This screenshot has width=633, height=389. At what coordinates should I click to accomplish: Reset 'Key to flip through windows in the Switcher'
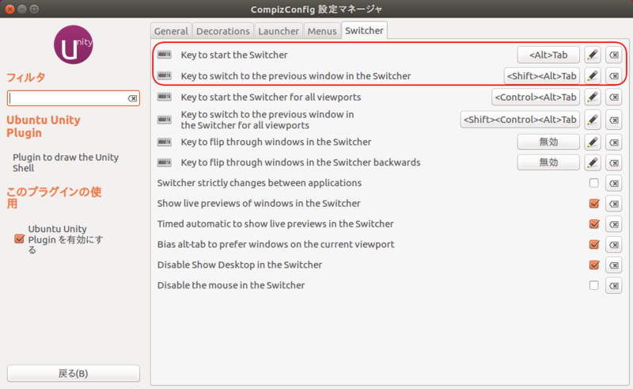click(x=614, y=142)
